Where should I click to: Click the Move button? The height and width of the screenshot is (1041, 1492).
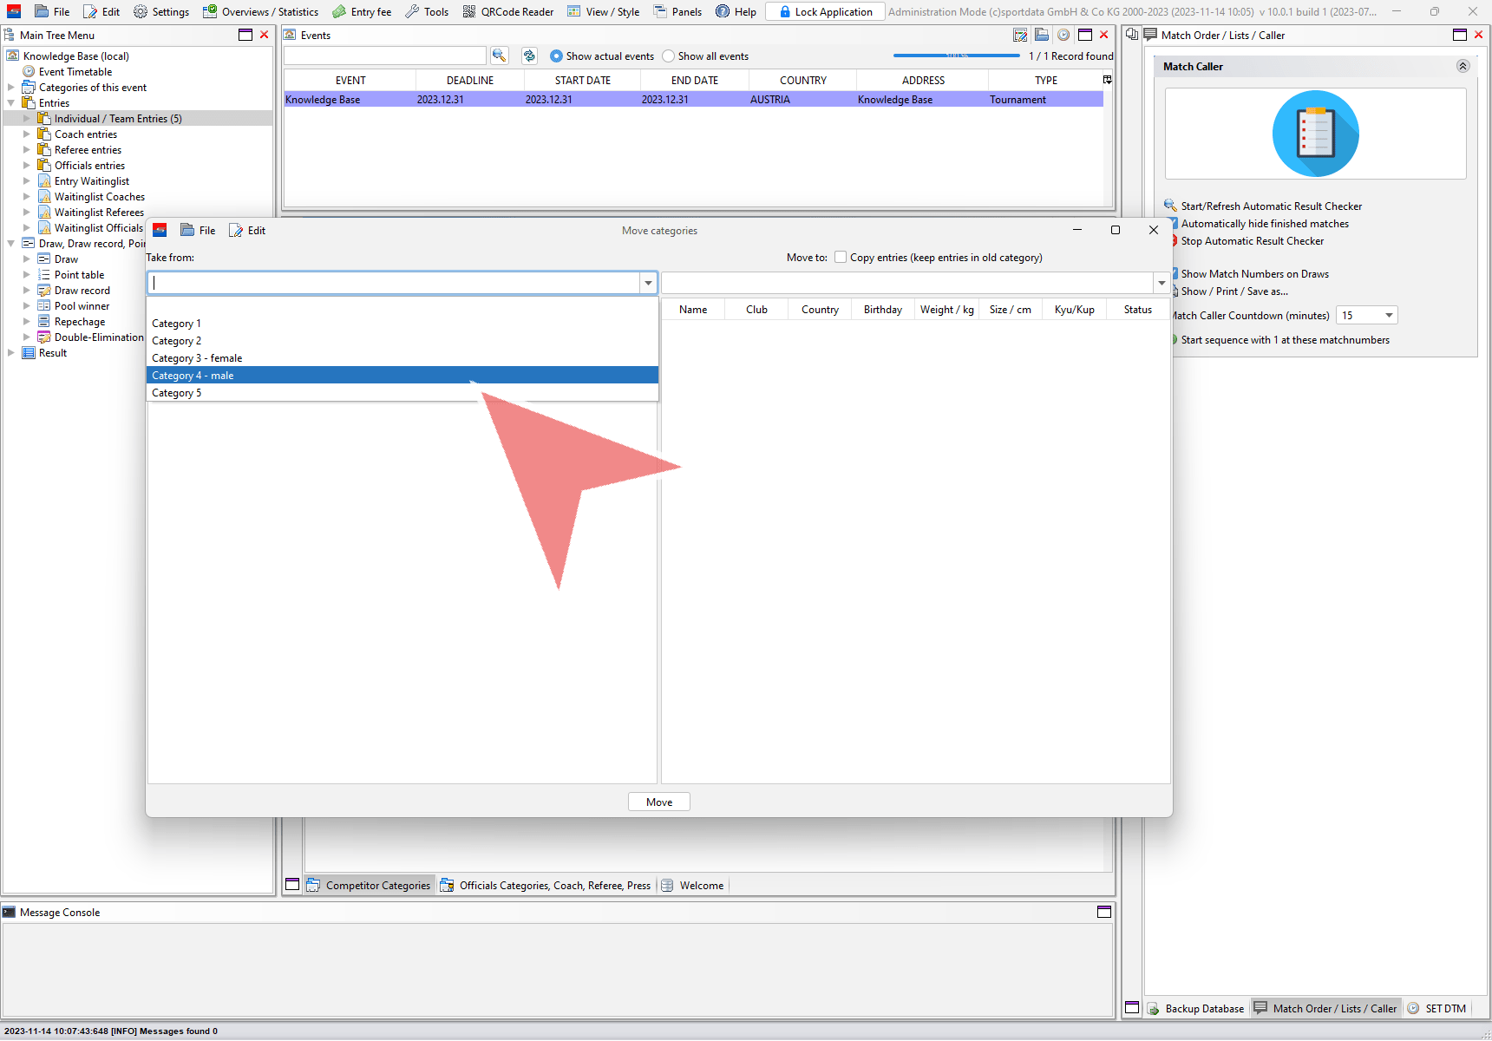tap(658, 802)
